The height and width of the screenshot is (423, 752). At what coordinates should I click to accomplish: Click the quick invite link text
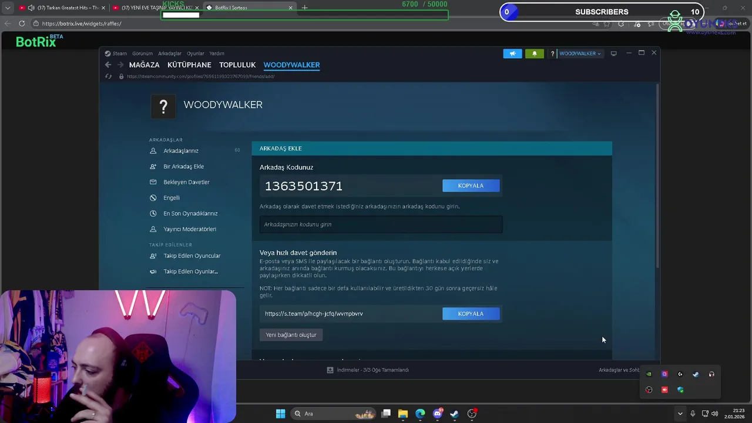[x=314, y=314]
